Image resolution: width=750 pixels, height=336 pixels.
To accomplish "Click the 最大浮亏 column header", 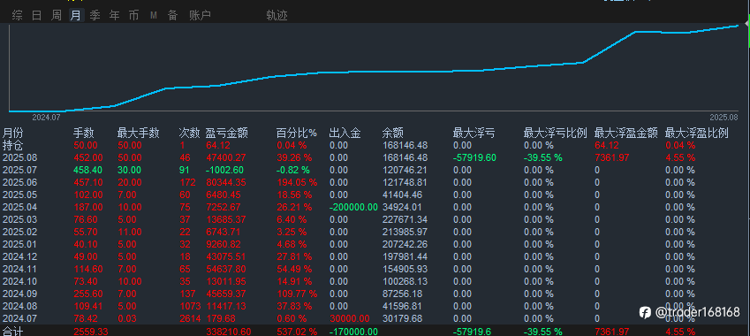I will (474, 133).
